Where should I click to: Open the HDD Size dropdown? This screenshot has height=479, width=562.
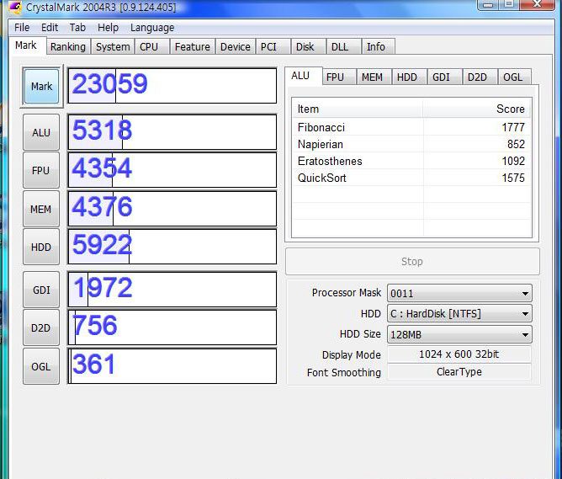pyautogui.click(x=460, y=334)
